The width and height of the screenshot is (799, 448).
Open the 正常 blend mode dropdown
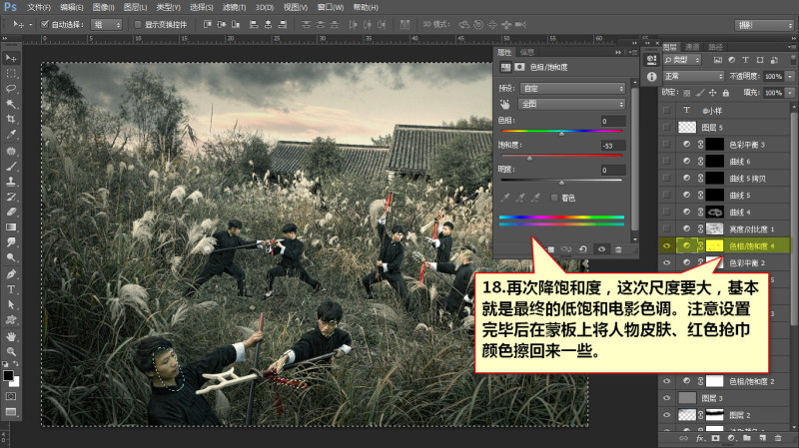tap(693, 76)
